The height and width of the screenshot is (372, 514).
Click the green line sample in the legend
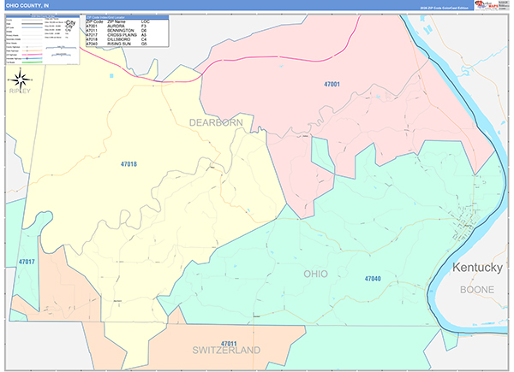tap(33, 62)
